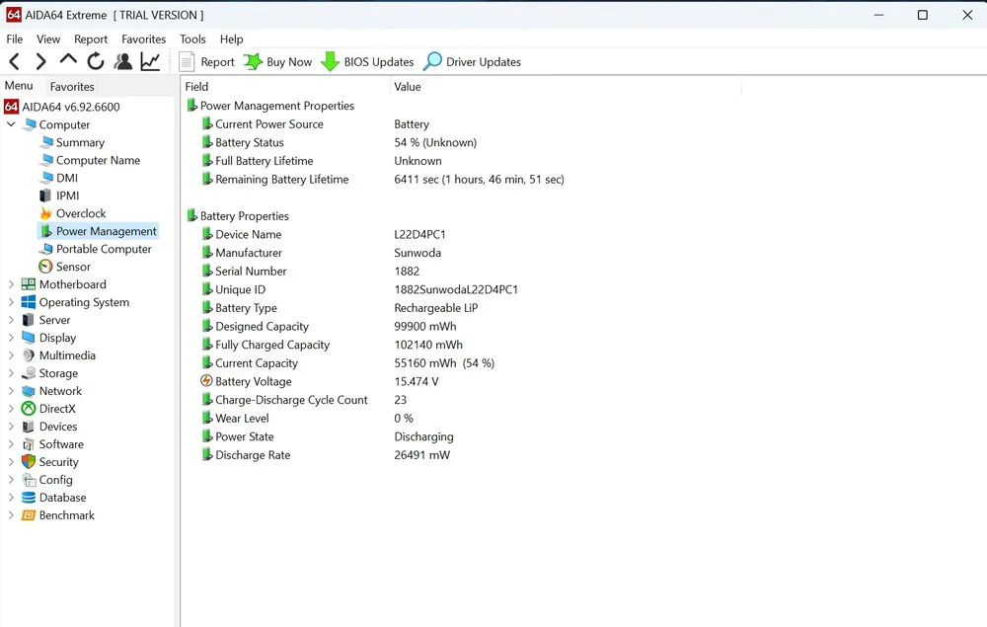Image resolution: width=987 pixels, height=627 pixels.
Task: Click the Multimedia speaker icon
Action: click(x=29, y=355)
